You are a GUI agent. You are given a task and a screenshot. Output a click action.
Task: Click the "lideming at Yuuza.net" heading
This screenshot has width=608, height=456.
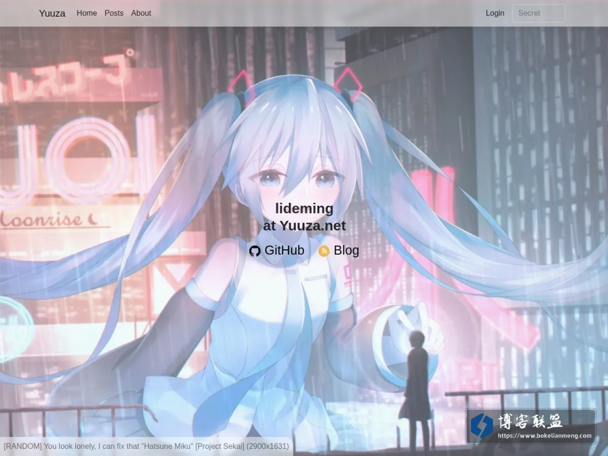click(304, 217)
